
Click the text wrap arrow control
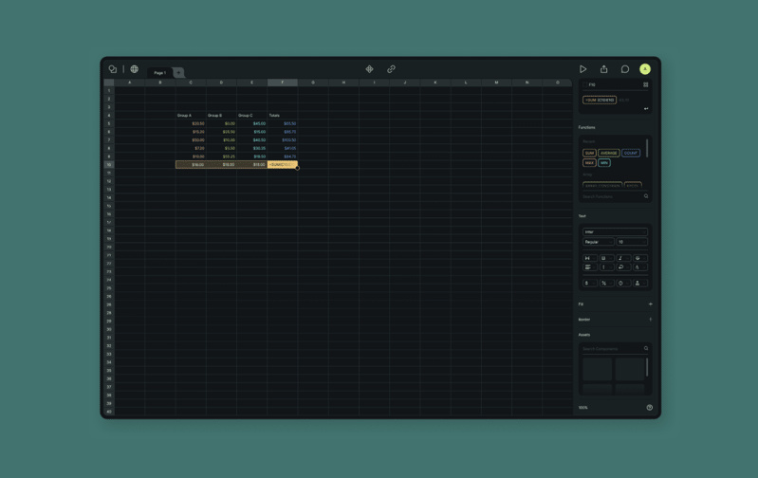[623, 267]
